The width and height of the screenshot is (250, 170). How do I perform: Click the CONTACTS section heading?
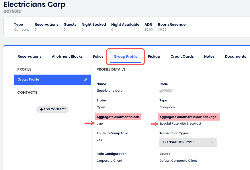27,93
